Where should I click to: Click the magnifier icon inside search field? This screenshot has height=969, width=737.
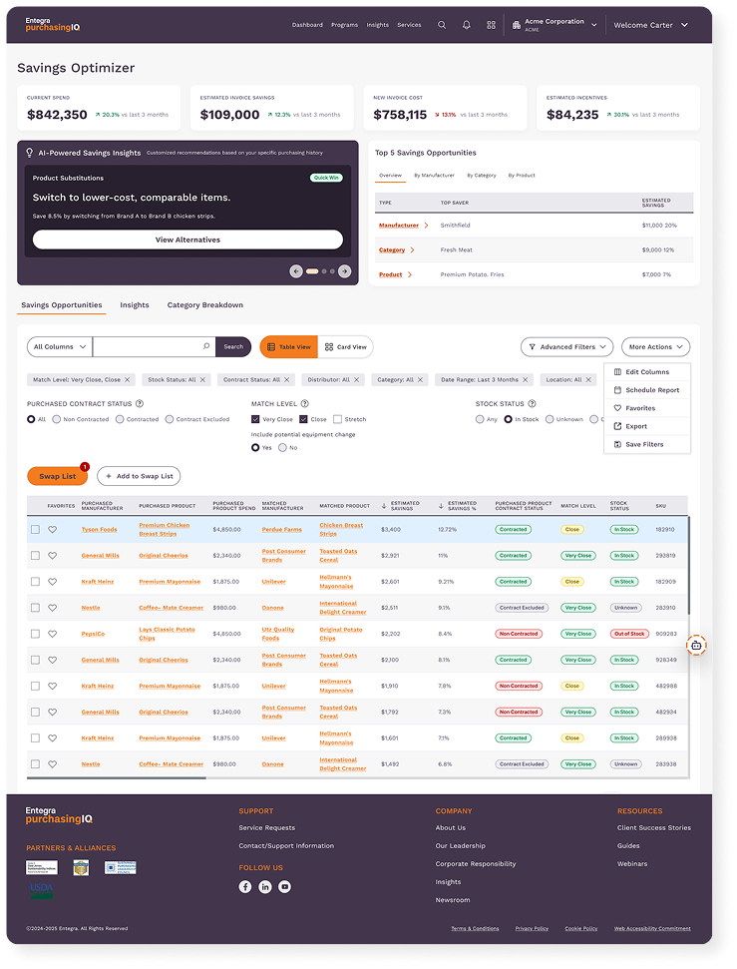coord(206,346)
